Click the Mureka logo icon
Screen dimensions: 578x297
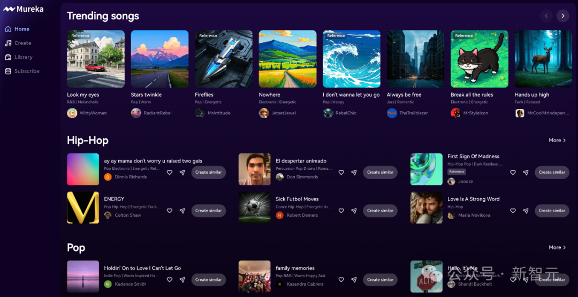(x=9, y=9)
